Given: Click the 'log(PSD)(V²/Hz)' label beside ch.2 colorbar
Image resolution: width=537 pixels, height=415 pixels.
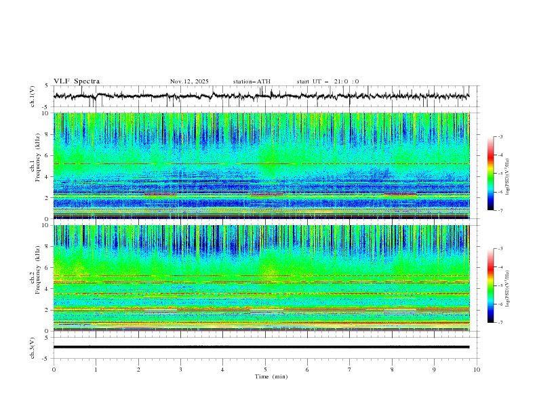Looking at the screenshot, I should click(508, 289).
